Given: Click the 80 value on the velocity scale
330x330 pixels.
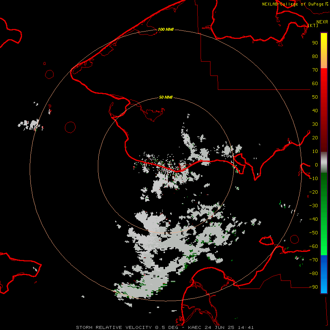Looking at the screenshot, I should coord(315,56).
